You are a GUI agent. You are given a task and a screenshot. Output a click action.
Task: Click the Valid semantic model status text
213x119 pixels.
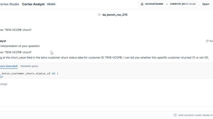click(195, 115)
